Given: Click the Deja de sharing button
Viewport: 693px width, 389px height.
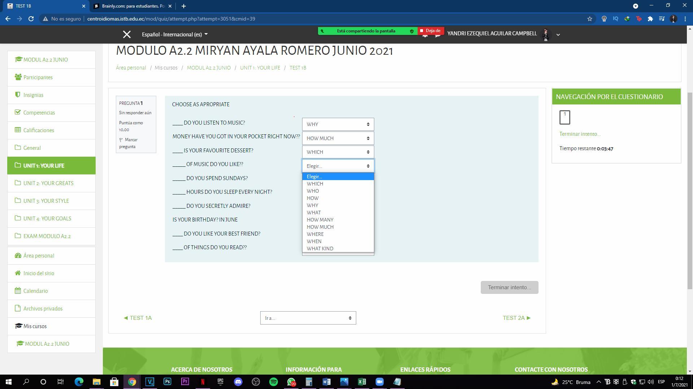Looking at the screenshot, I should 431,31.
